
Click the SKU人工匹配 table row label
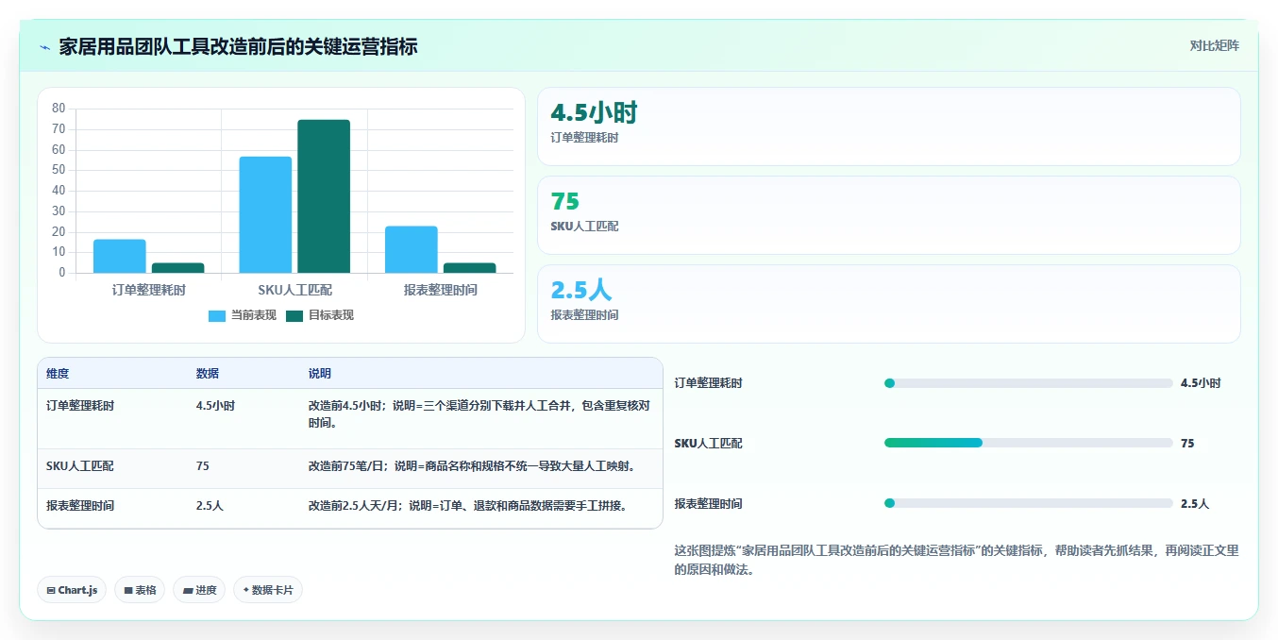click(80, 466)
